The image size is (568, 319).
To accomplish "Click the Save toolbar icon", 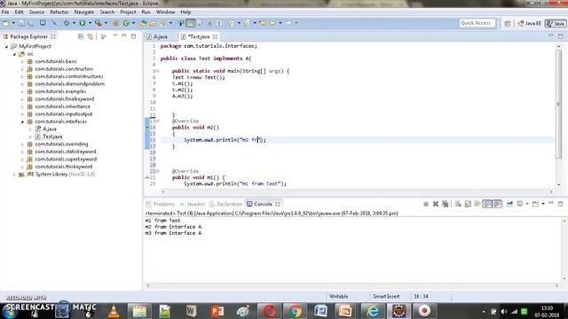I will click(21, 23).
